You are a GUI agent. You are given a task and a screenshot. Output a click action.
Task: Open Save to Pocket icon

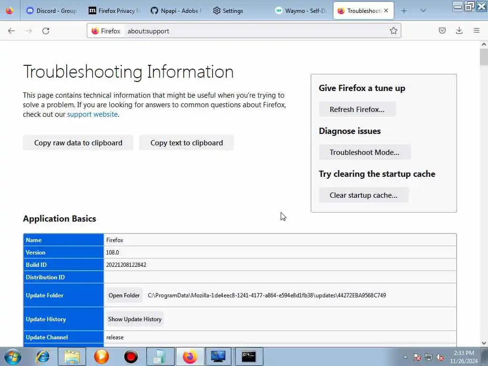(442, 30)
